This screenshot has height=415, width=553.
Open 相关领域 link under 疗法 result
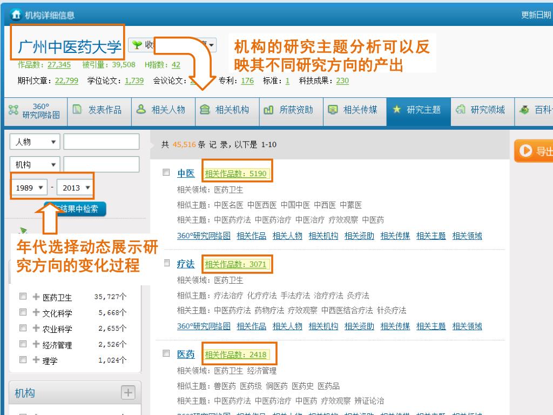467,326
